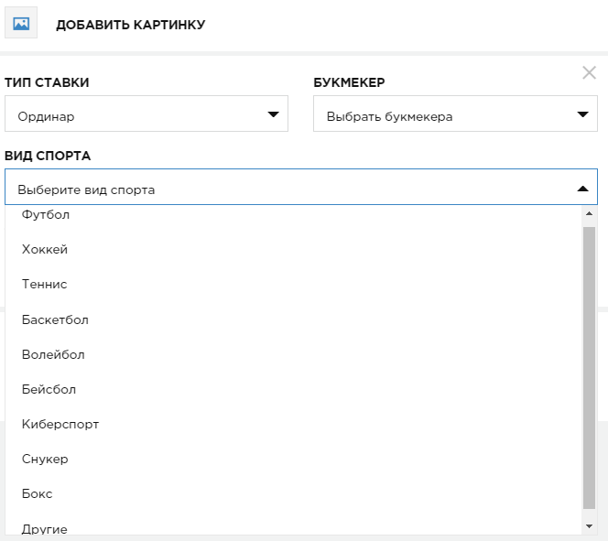Screen dimensions: 608x541
Task: Click the arrow icon of букмекер dropdown
Action: pyautogui.click(x=582, y=114)
